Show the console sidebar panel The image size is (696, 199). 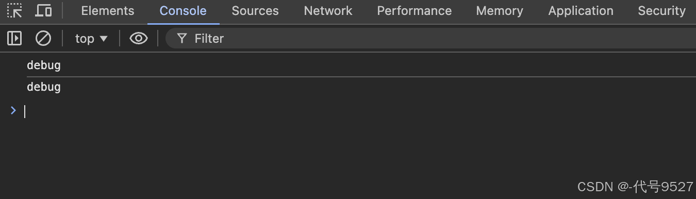click(14, 38)
